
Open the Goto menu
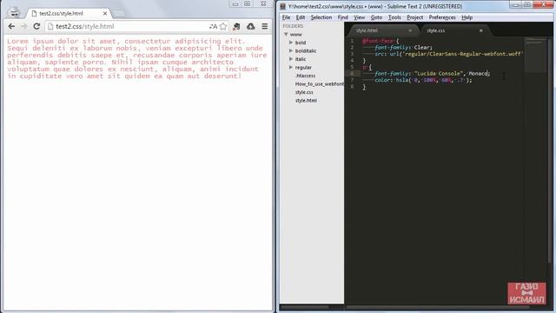tap(376, 17)
